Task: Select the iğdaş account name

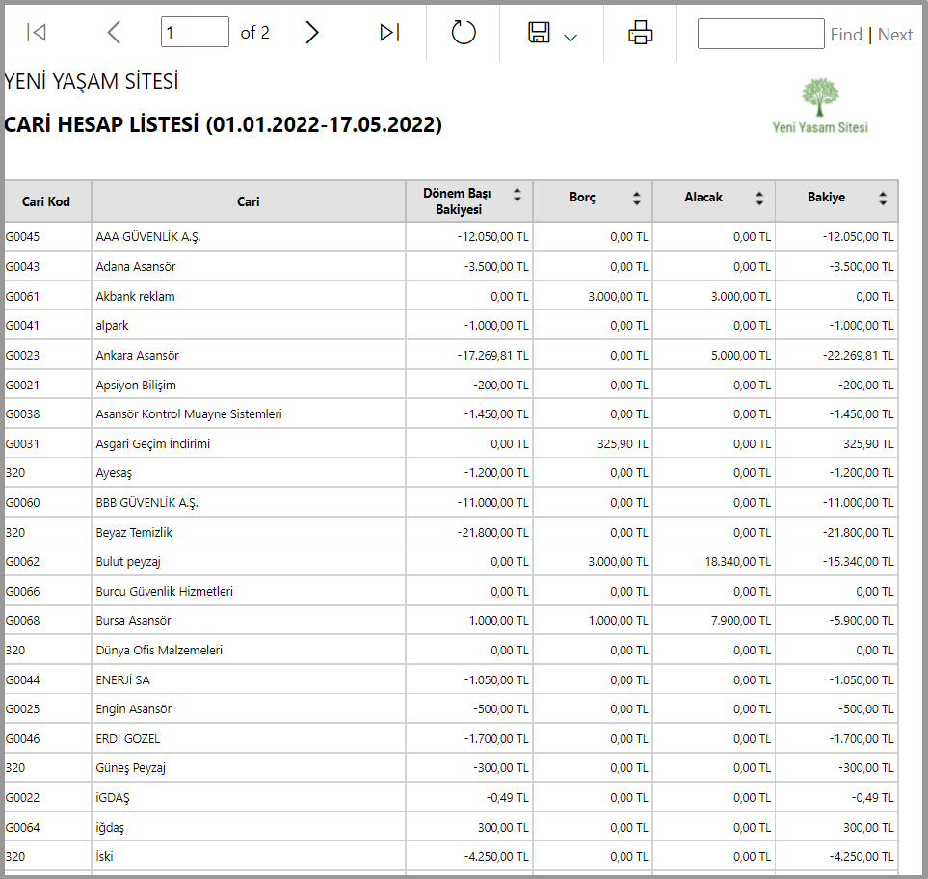Action: 110,827
